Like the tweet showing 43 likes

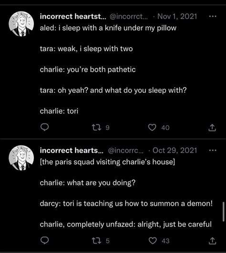(152, 241)
